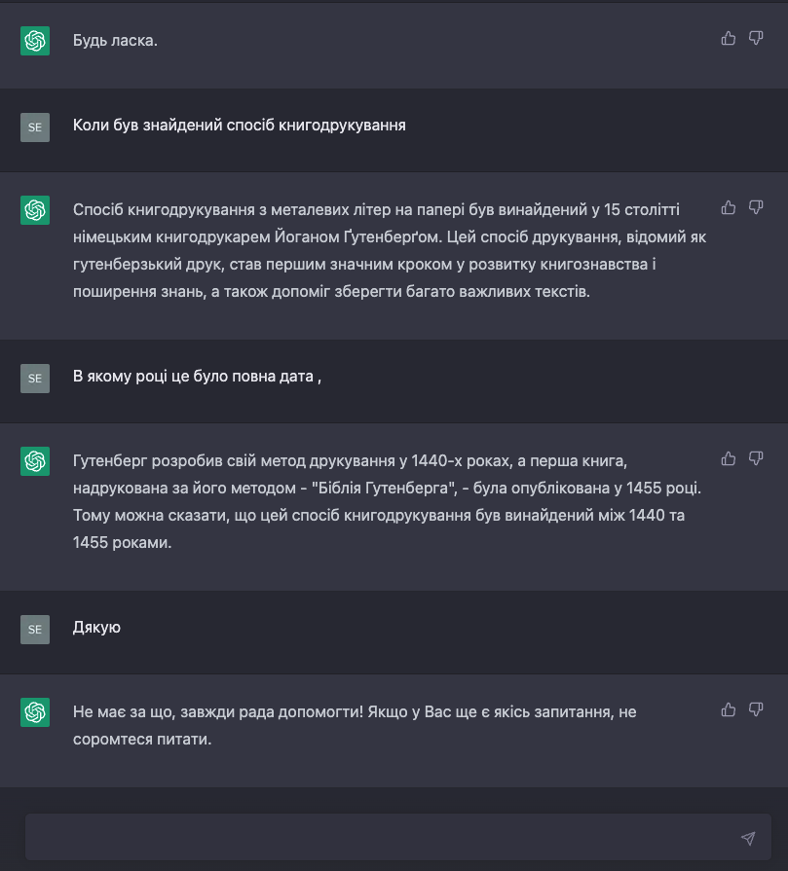Click SE avatar beside "В якому році" message
This screenshot has width=788, height=871.
coord(35,379)
